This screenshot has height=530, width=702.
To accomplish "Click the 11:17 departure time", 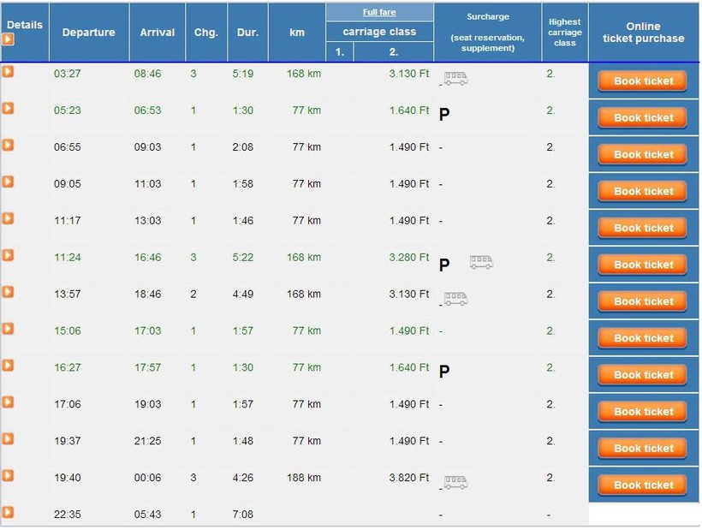I will 68,221.
